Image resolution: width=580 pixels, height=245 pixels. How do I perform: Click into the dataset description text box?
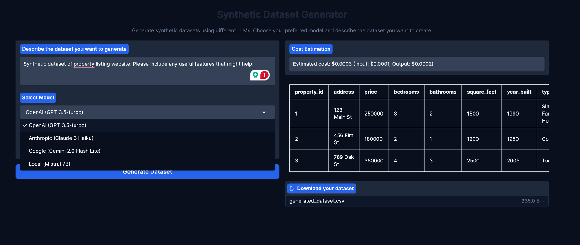click(x=147, y=71)
